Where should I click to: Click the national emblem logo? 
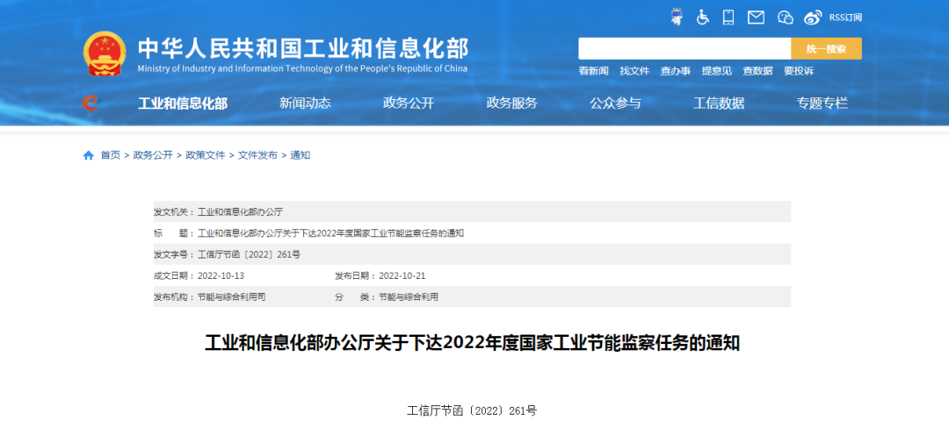point(105,54)
